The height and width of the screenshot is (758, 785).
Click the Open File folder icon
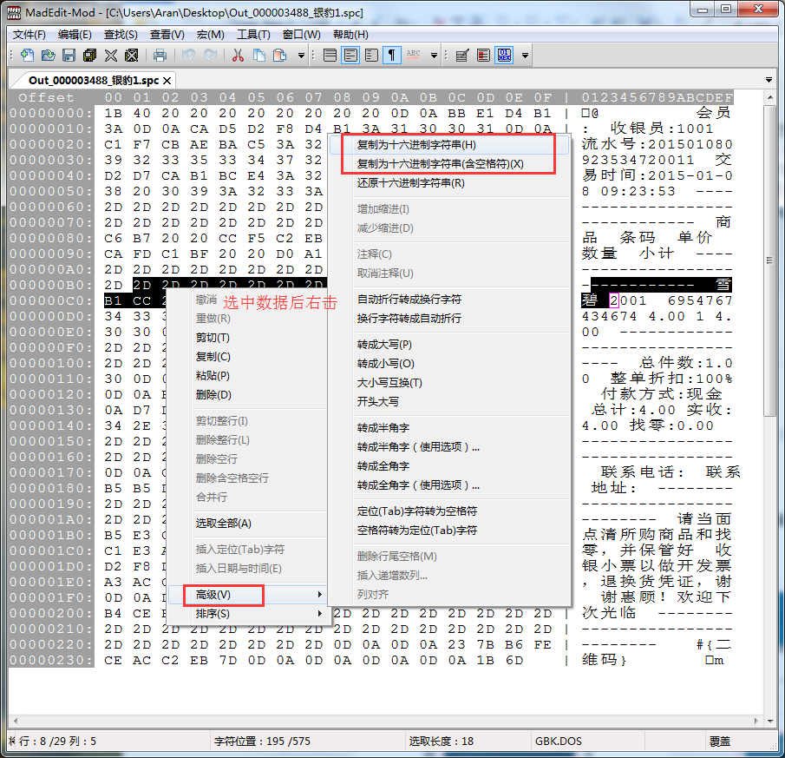[x=48, y=55]
